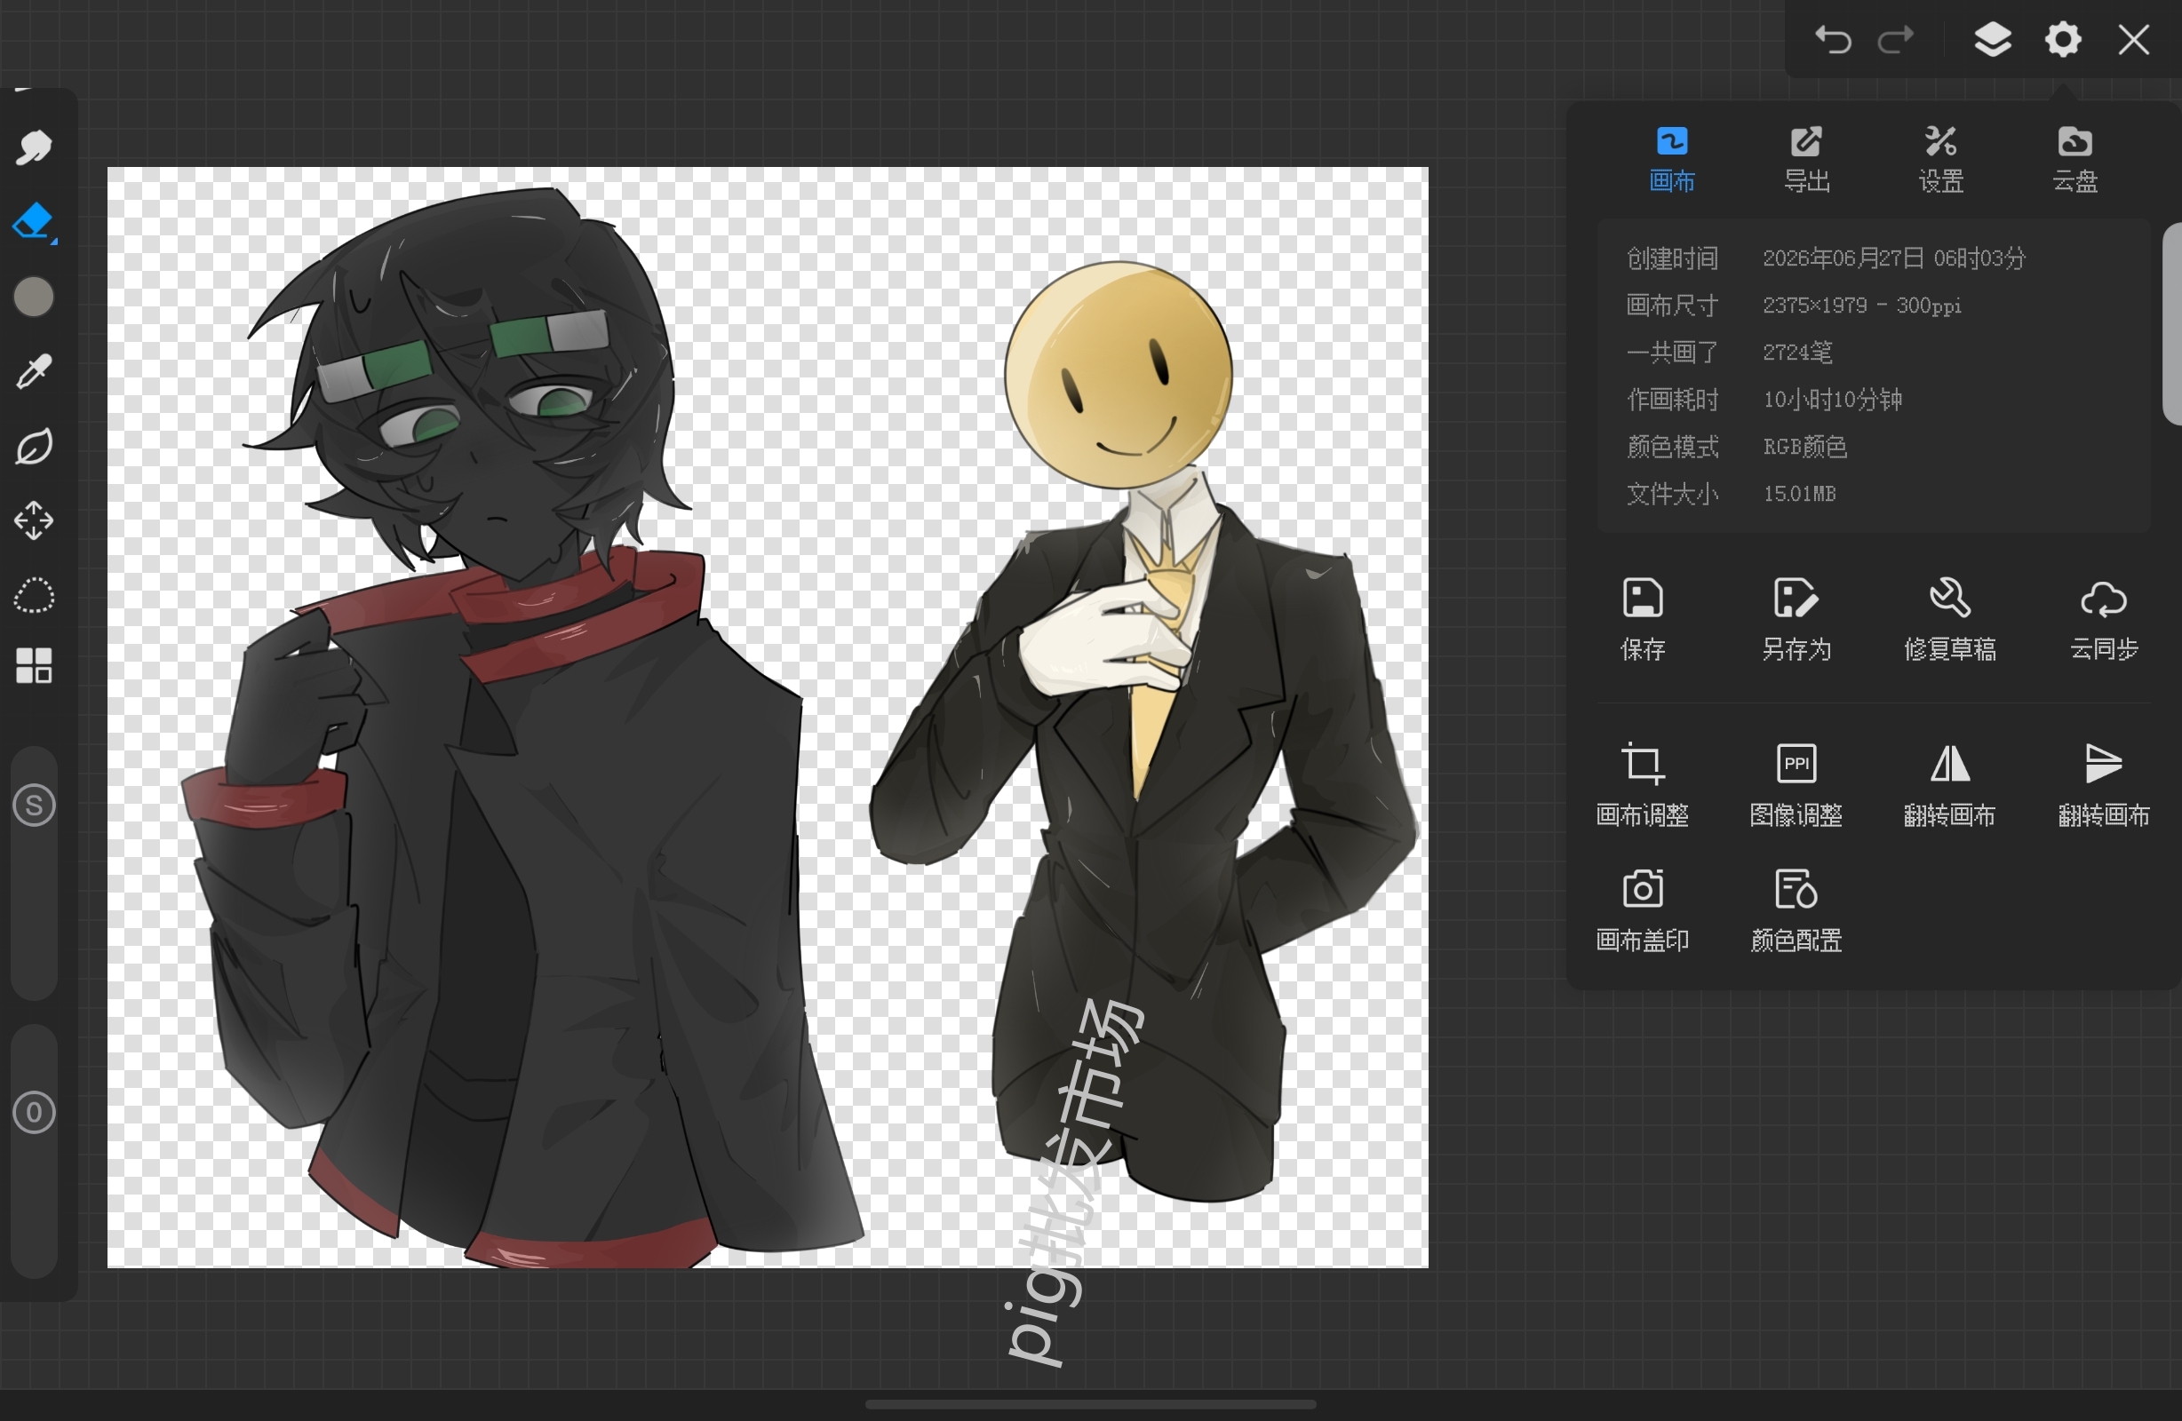Select the smudge tool in the sidebar
The width and height of the screenshot is (2182, 1421).
34,447
